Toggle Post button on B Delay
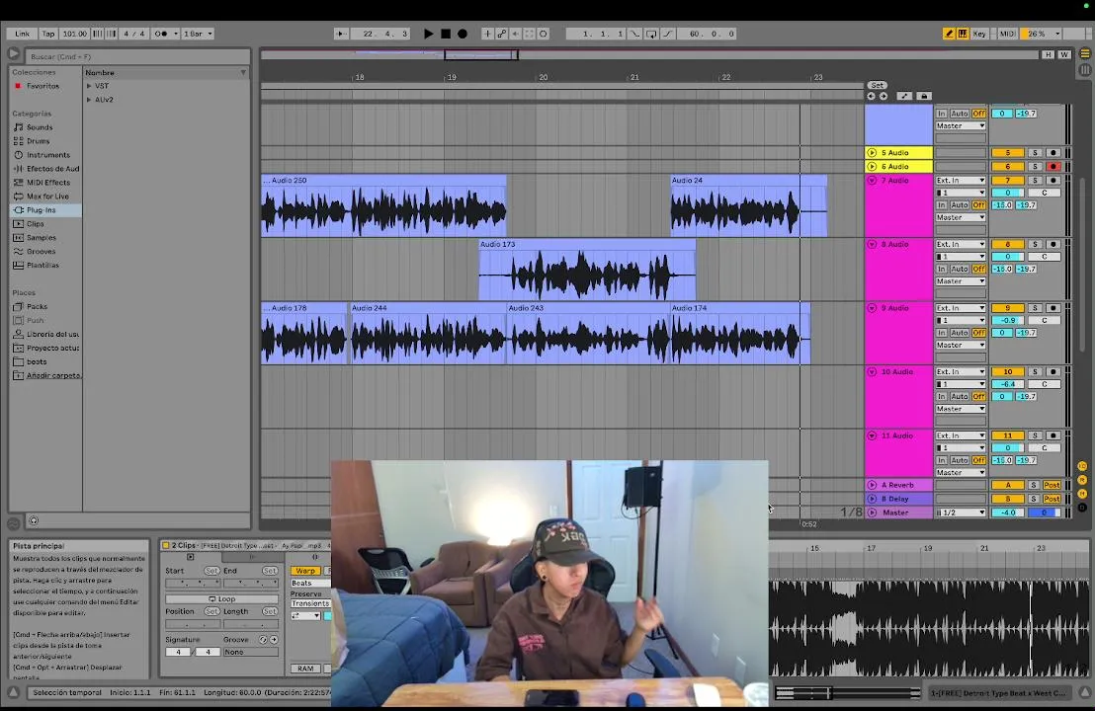The height and width of the screenshot is (711, 1095). (1052, 499)
